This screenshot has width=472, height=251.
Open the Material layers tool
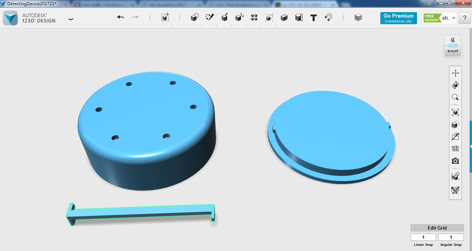pos(358,17)
